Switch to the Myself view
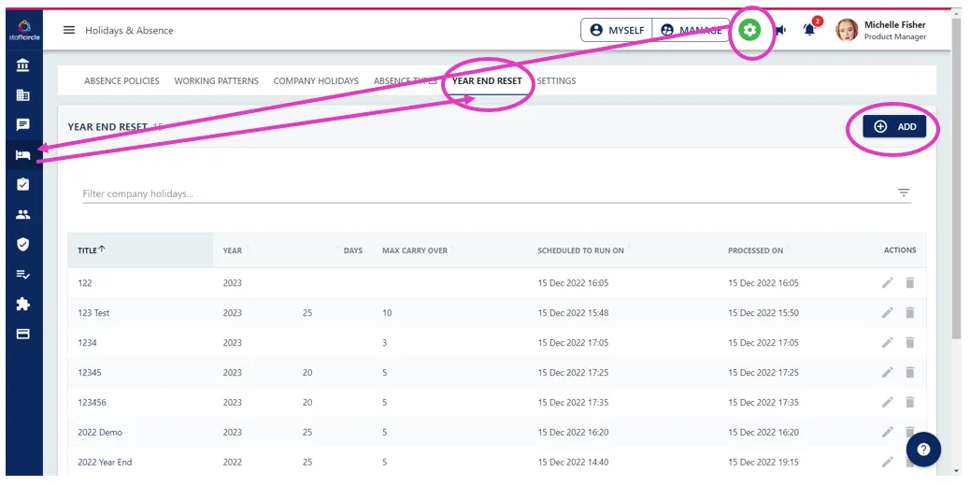Viewport: 970px width, 486px height. tap(617, 30)
